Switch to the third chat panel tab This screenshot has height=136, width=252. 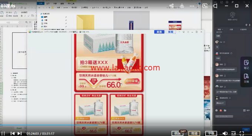pyautogui.click(x=243, y=29)
